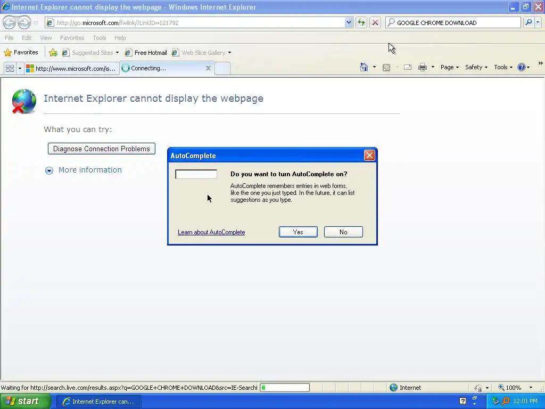Open the tab list dropdown arrow
The width and height of the screenshot is (545, 409).
click(20, 68)
